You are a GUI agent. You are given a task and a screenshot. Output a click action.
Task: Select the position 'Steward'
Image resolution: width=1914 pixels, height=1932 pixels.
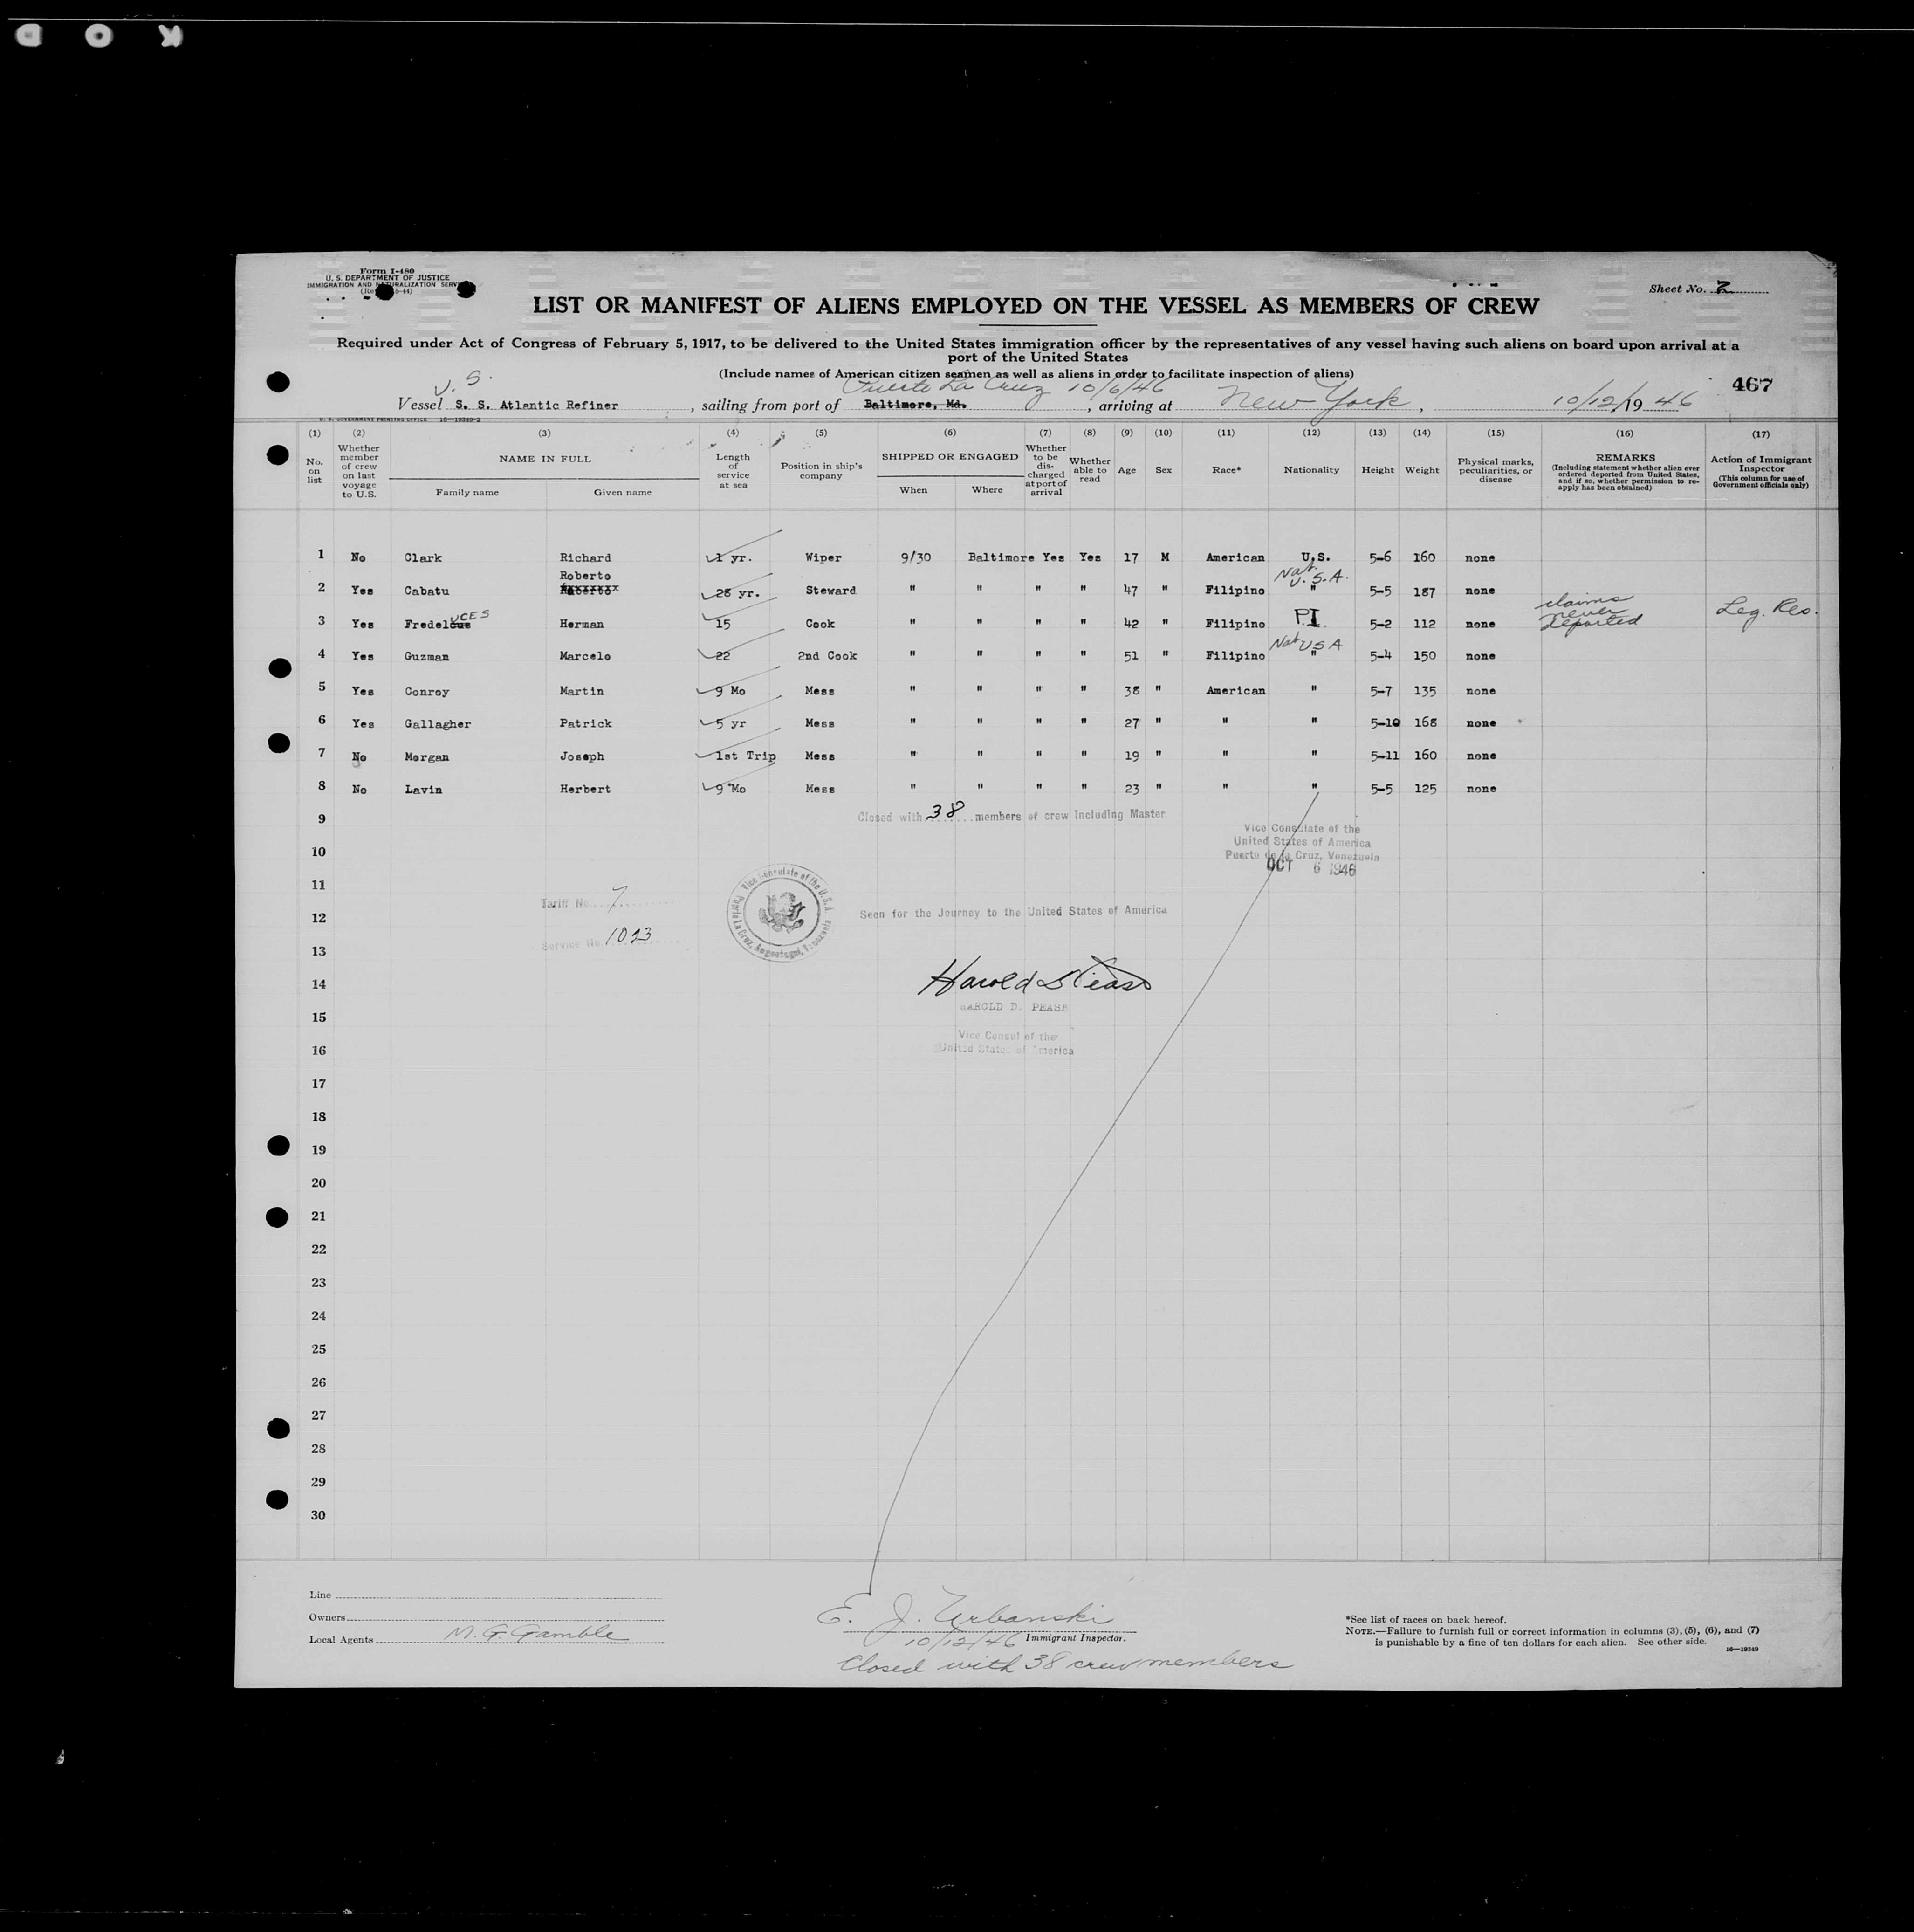pyautogui.click(x=830, y=591)
